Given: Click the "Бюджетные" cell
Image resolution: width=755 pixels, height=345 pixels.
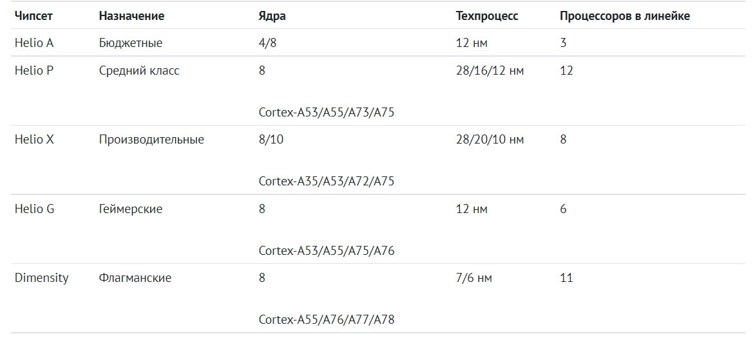Looking at the screenshot, I should point(131,43).
